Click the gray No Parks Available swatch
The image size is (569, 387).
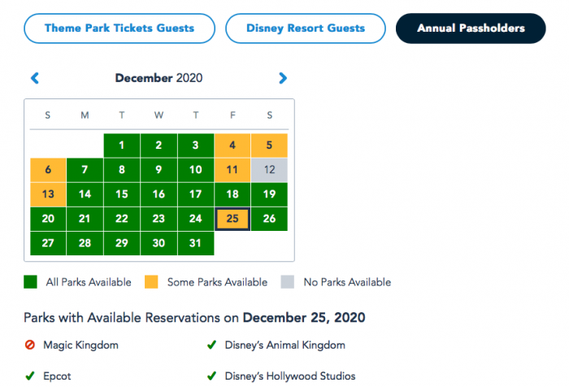tap(287, 282)
